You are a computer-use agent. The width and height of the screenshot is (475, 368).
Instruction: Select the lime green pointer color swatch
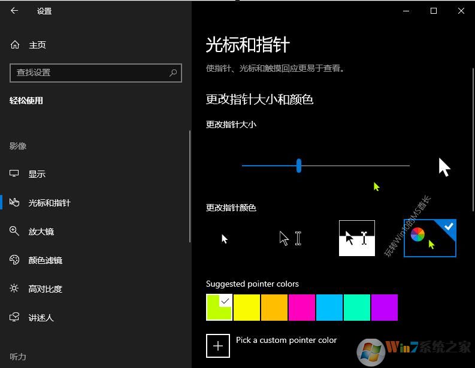pyautogui.click(x=219, y=307)
